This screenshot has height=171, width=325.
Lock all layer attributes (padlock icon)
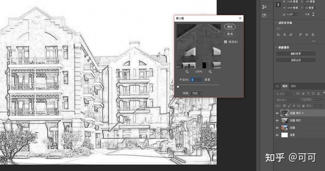point(303,106)
